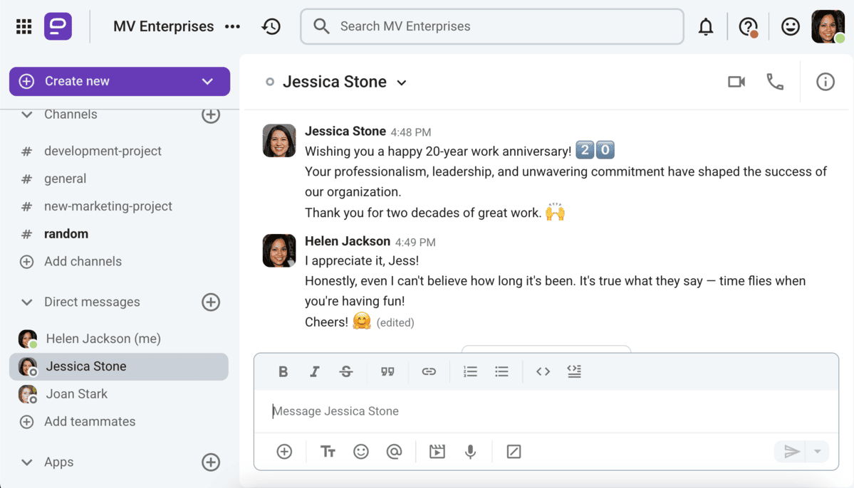Add an attachment with the plus icon
Viewport: 854px width, 488px height.
click(284, 452)
